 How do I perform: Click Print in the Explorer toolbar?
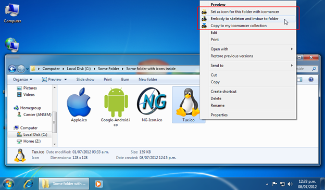click(x=108, y=79)
